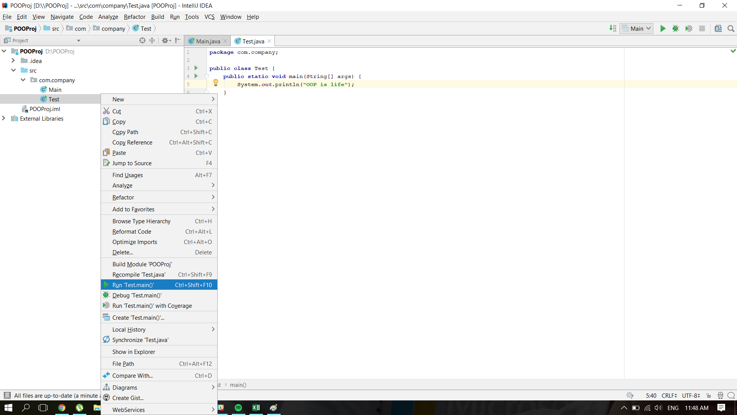Screen dimensions: 737x415
Task: Toggle read-only lock icon in status bar
Action: pos(709,395)
